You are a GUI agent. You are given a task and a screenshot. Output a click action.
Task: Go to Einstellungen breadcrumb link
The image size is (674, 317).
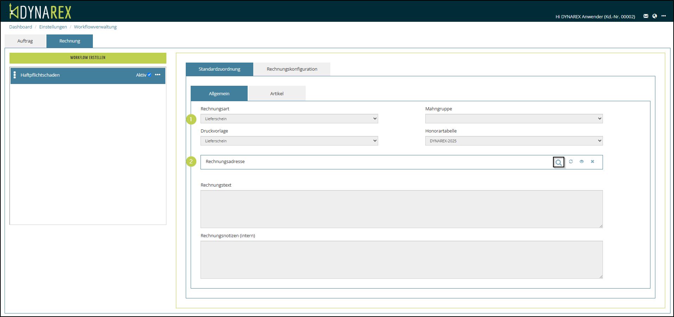pos(53,27)
